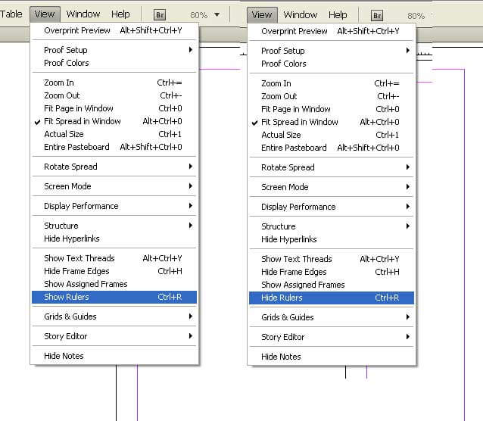Open zoom level dropdown arrow in left toolbar
The height and width of the screenshot is (421, 483).
pyautogui.click(x=217, y=14)
